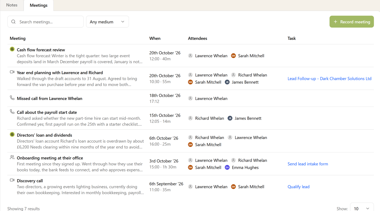Click Richard Whelan's avatar in the Year end planning row
The width and height of the screenshot is (380, 211).
click(233, 75)
